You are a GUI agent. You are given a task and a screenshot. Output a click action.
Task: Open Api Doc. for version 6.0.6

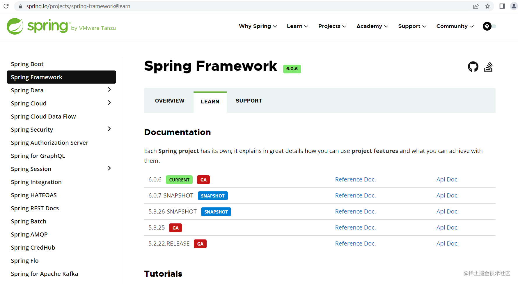tap(447, 179)
